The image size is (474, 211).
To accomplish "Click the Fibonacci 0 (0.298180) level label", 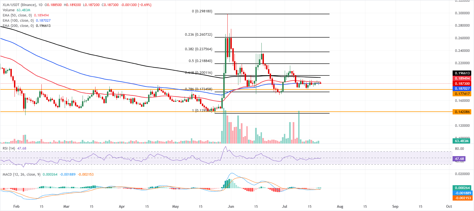I will pyautogui.click(x=202, y=12).
